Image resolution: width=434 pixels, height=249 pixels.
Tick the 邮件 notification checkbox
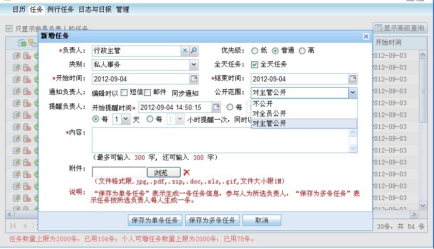click(x=147, y=92)
